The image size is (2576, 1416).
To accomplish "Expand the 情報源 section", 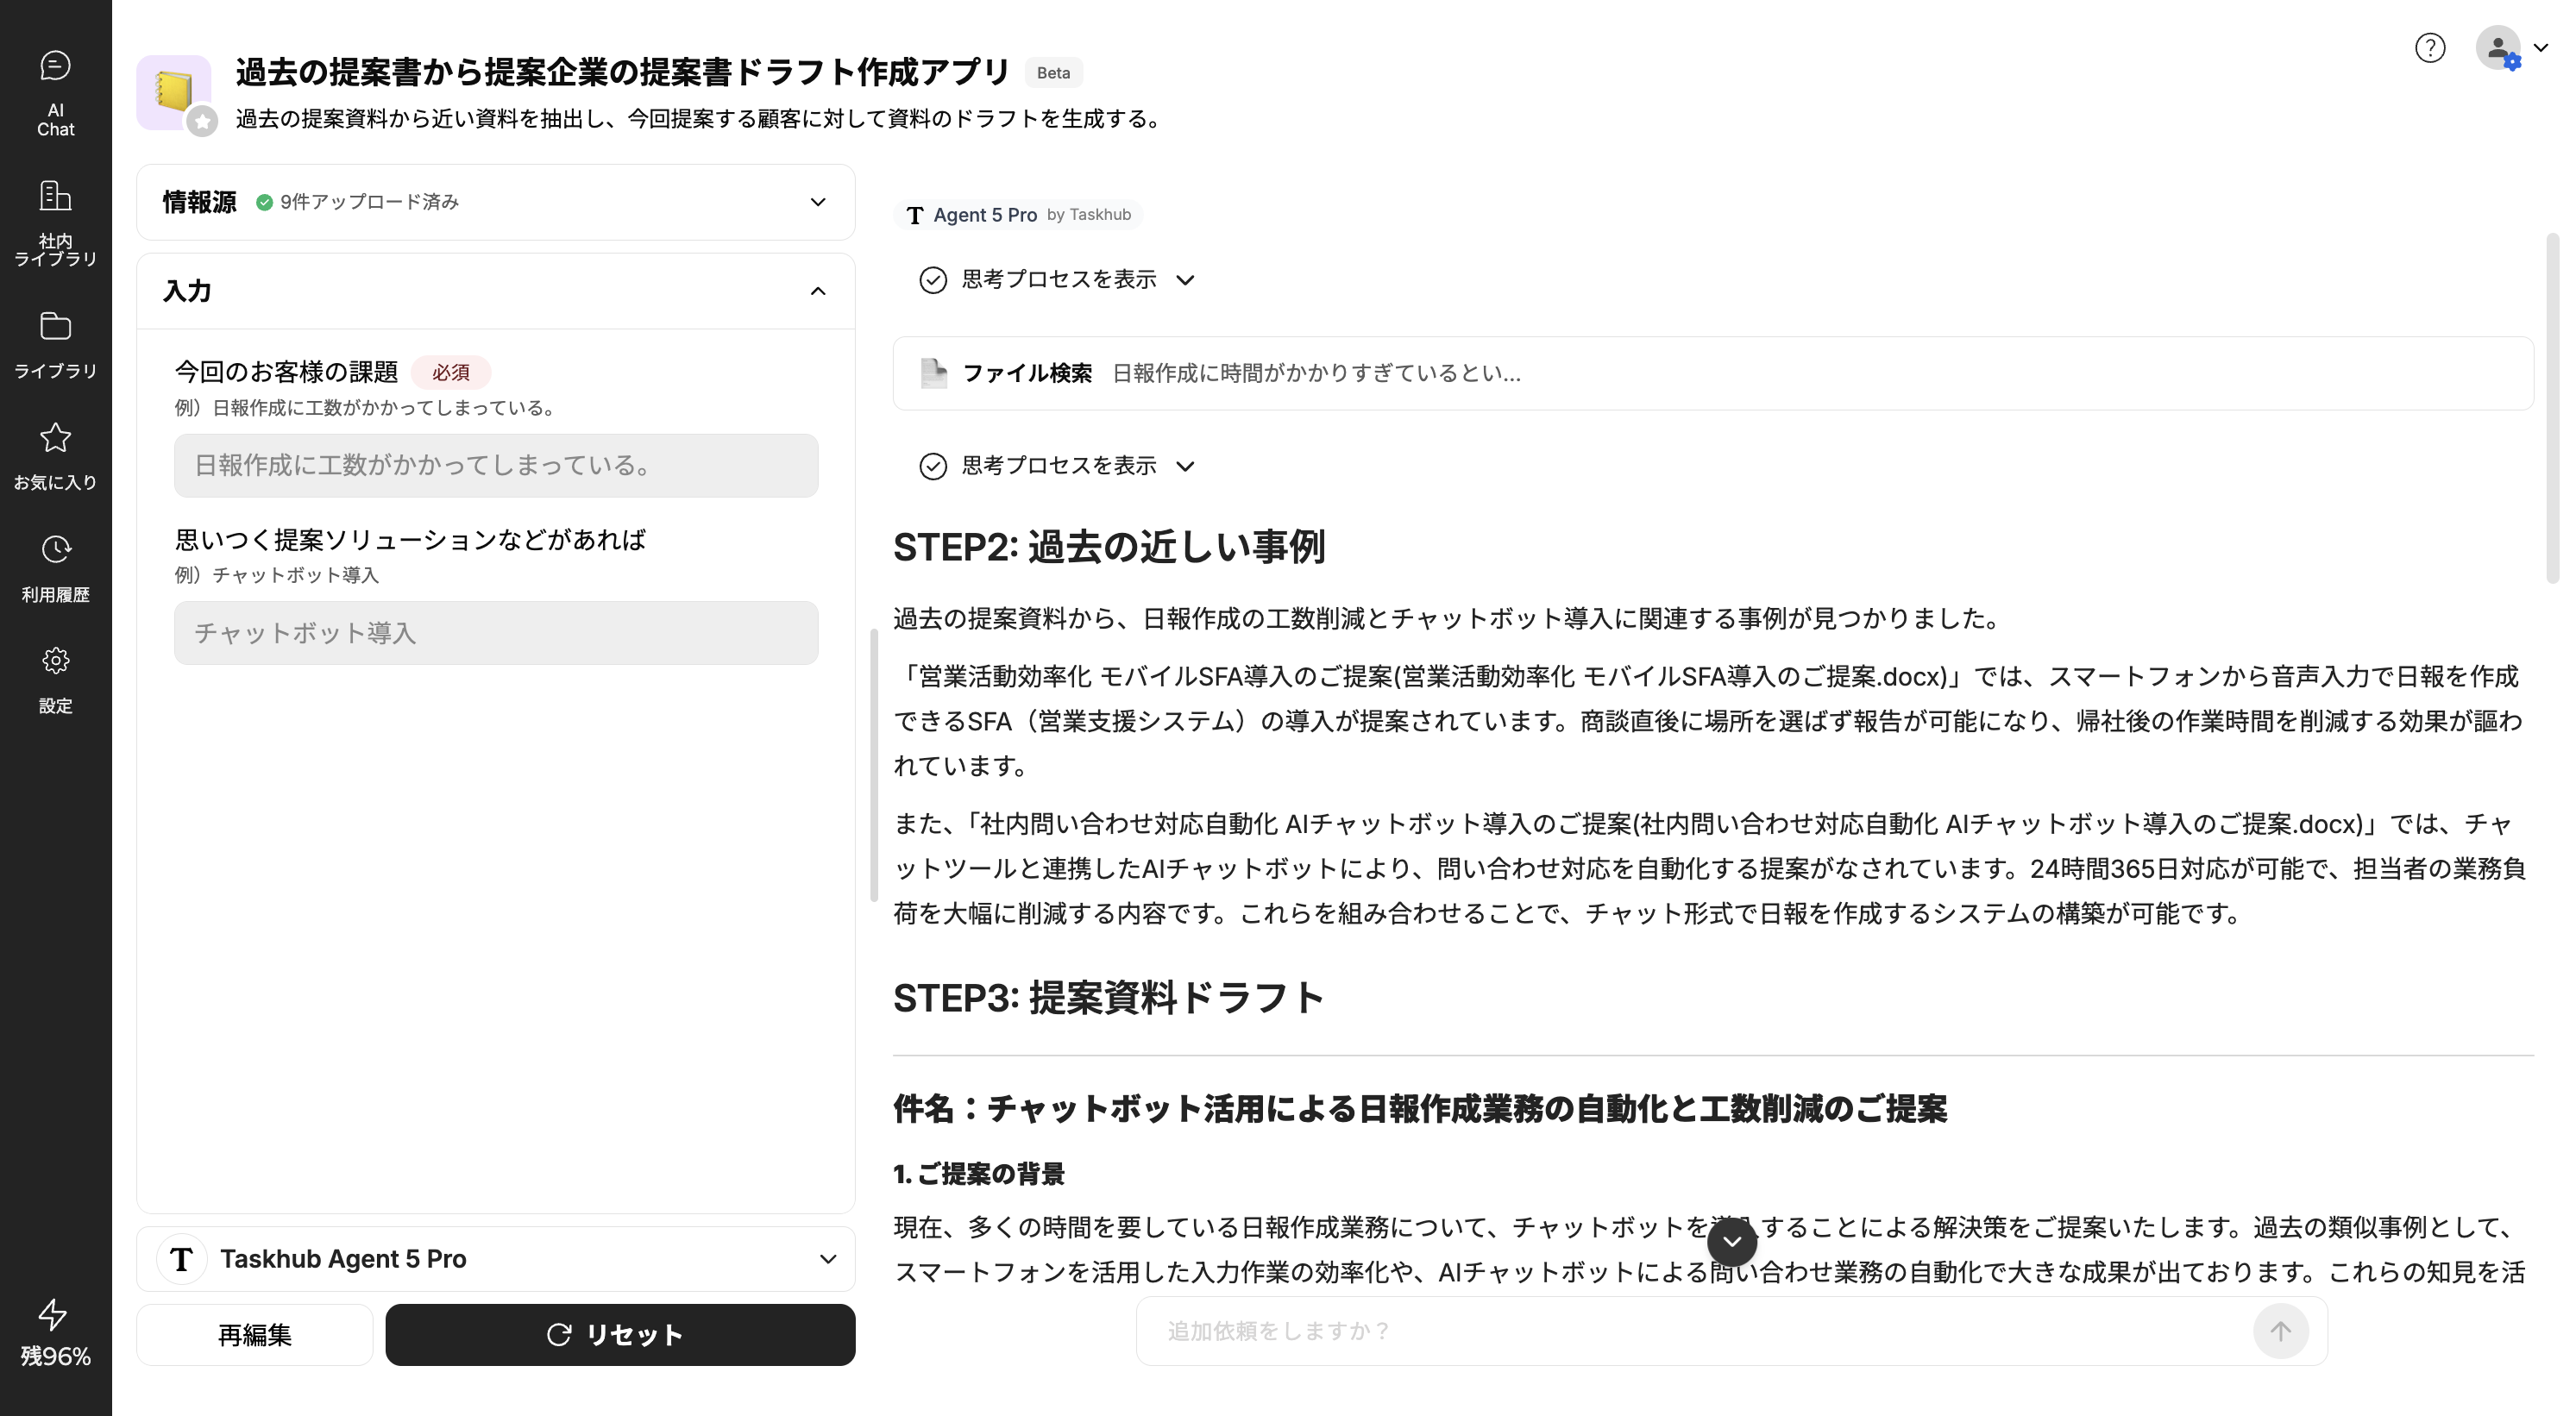I will (x=817, y=202).
